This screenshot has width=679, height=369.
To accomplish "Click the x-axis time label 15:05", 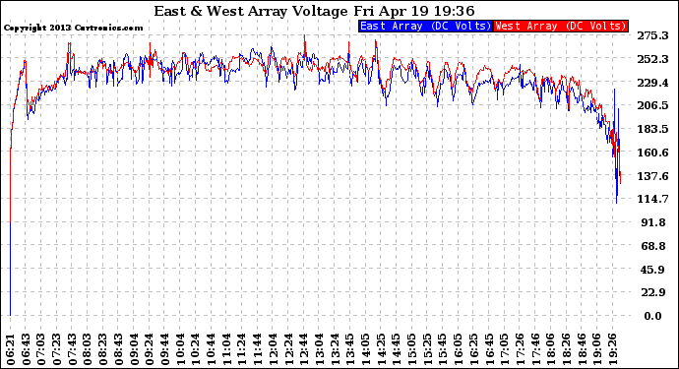I will (x=411, y=349).
